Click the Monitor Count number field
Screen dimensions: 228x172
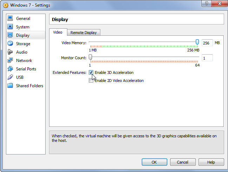(207, 58)
